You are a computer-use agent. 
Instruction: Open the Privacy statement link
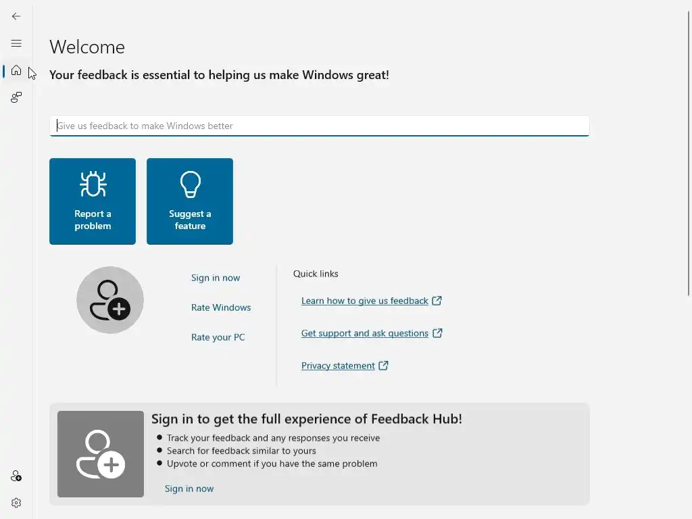click(x=338, y=366)
